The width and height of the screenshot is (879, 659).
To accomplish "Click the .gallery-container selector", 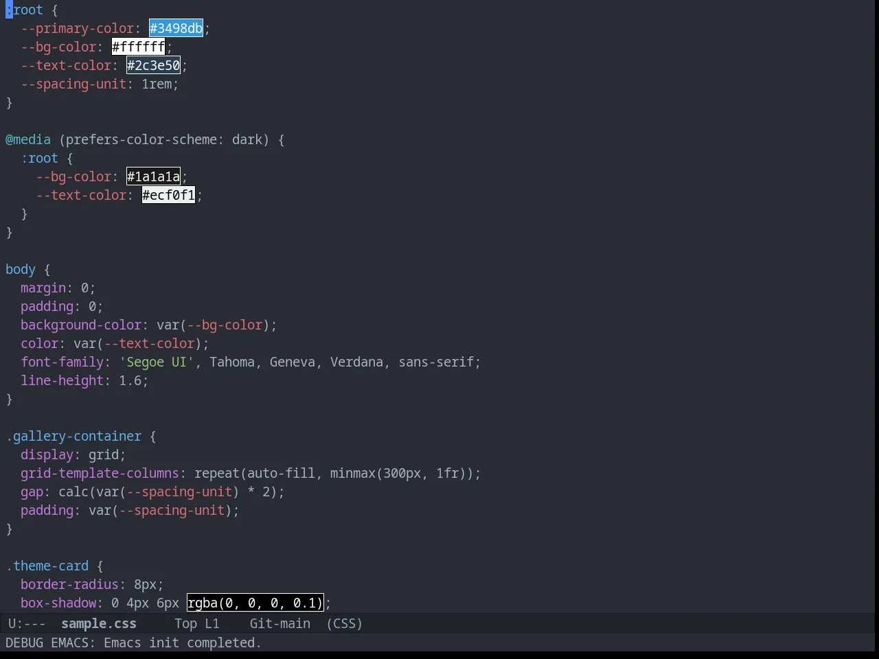I will (73, 436).
